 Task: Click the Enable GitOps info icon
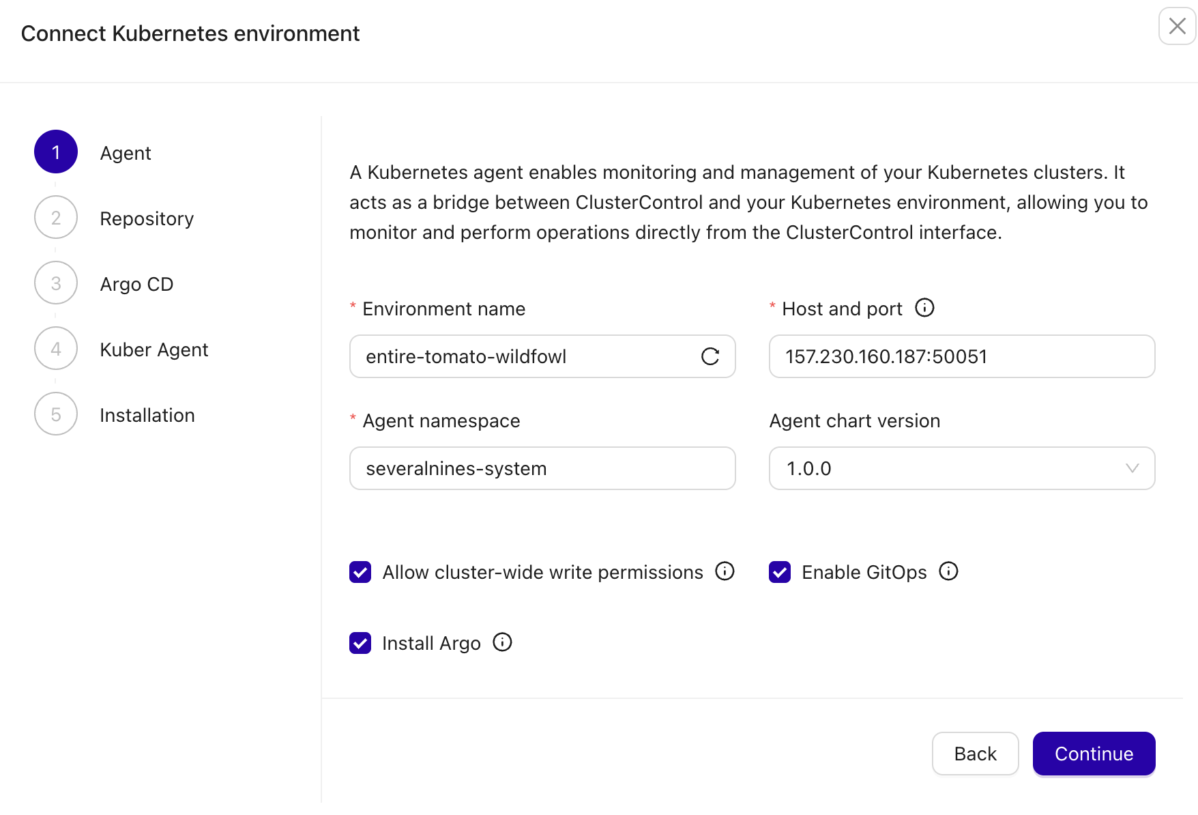948,572
